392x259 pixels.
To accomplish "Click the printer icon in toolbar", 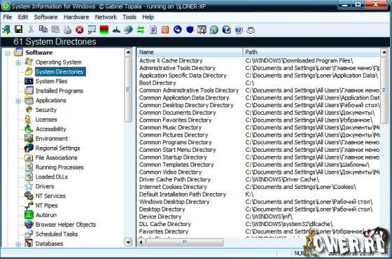I will [67, 29].
